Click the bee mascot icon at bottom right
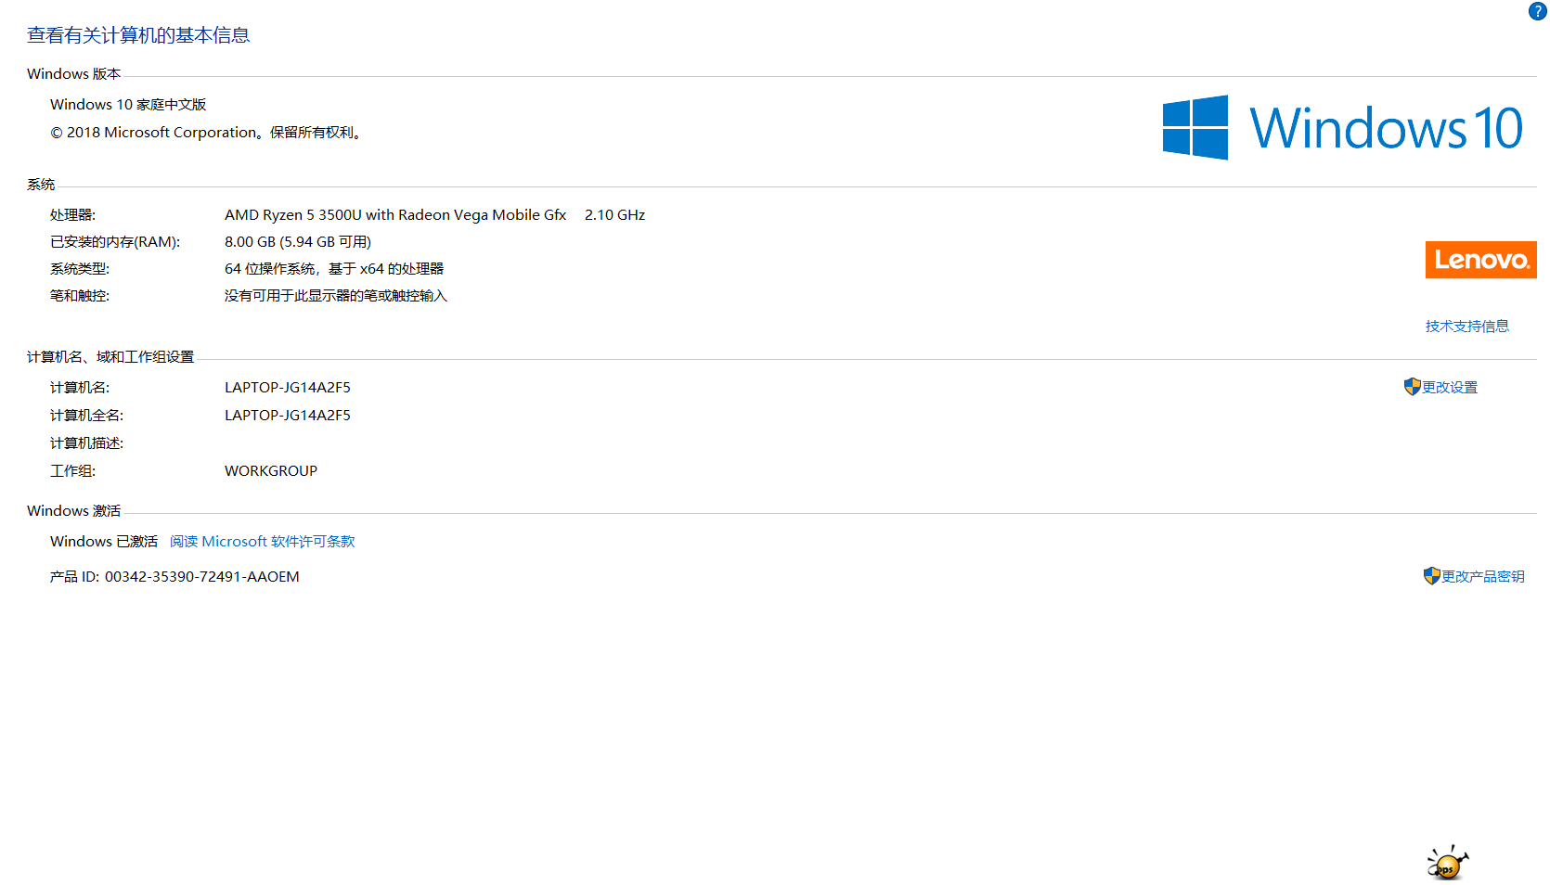The image size is (1550, 885). pyautogui.click(x=1447, y=862)
